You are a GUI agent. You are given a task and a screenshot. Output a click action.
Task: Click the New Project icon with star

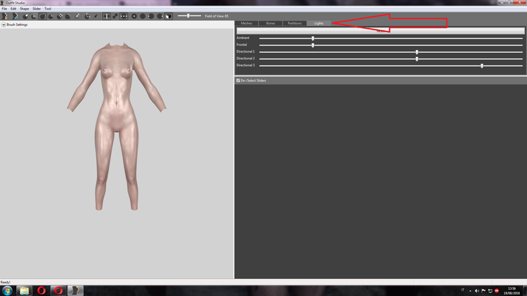(5, 15)
